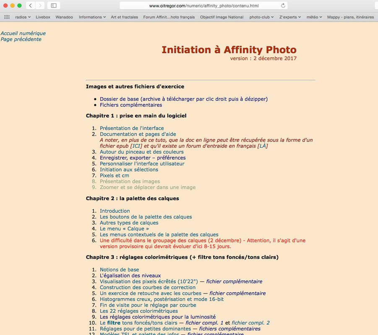Open Fichiers complémentaires link

131,105
